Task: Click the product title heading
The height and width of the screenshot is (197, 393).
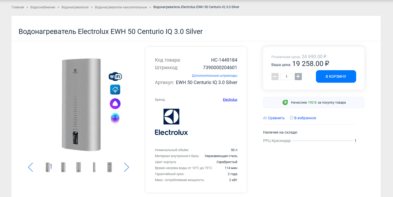Action: coord(111,32)
